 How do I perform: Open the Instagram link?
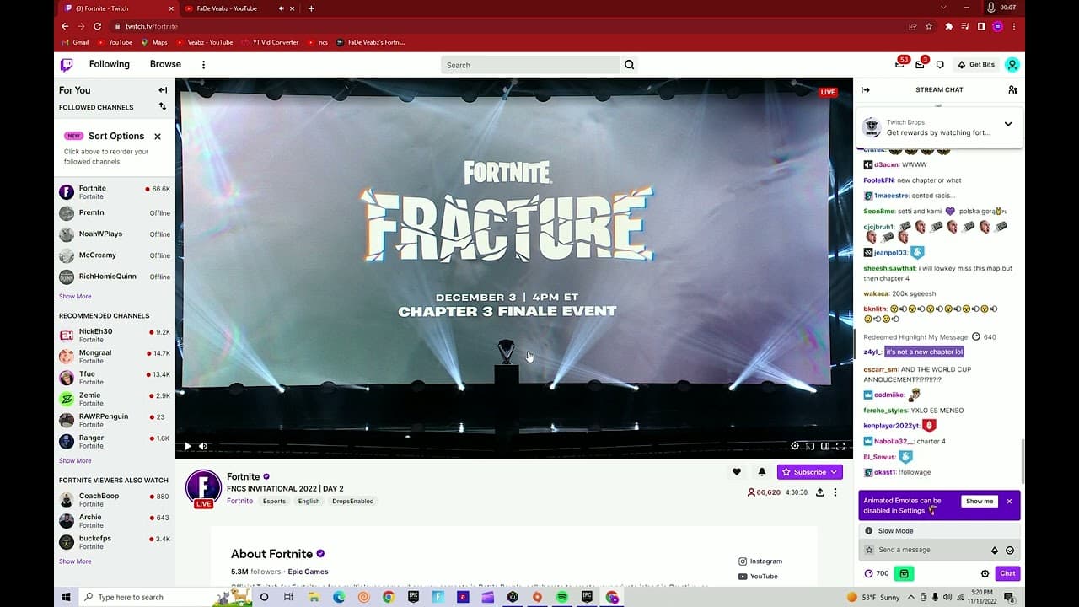[760, 561]
